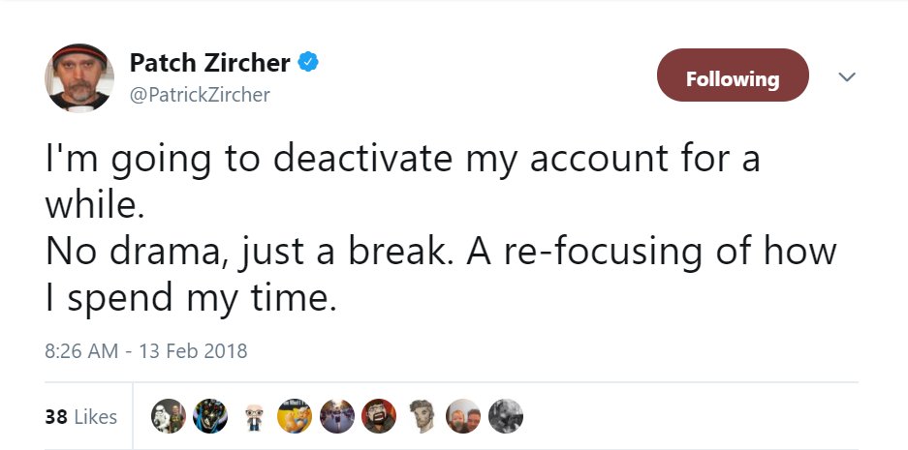908x450 pixels.
Task: Open the 8:26 AM - 13 Feb 2018 timestamp
Action: [x=146, y=351]
